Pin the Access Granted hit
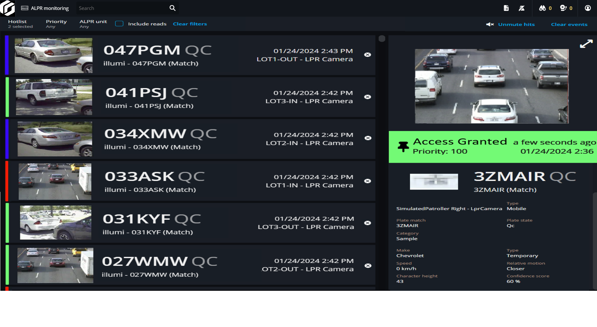Viewport: 597px width, 327px height. pos(403,147)
